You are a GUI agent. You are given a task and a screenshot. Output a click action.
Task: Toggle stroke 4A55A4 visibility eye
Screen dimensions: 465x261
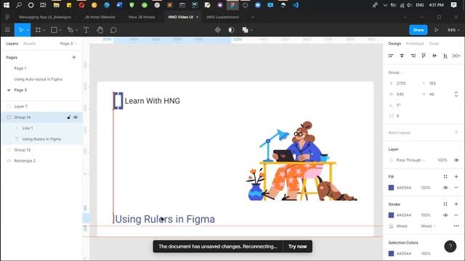(x=445, y=215)
